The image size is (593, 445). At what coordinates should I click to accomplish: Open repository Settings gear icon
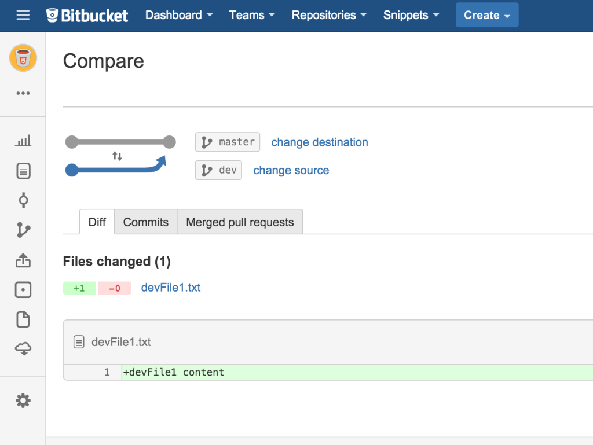coord(23,400)
